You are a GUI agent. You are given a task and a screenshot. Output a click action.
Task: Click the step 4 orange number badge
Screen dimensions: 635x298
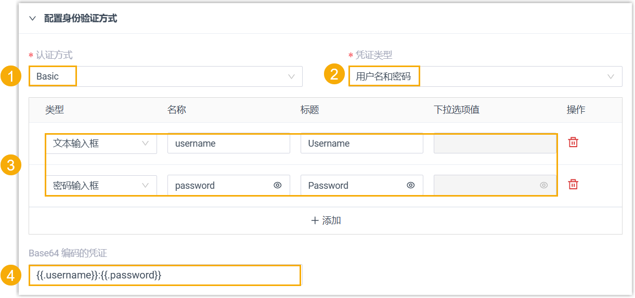click(11, 275)
